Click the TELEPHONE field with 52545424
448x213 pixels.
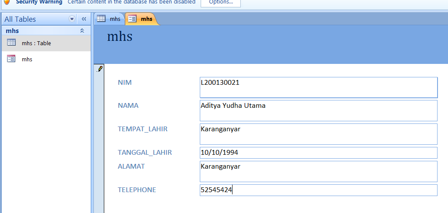pyautogui.click(x=318, y=190)
